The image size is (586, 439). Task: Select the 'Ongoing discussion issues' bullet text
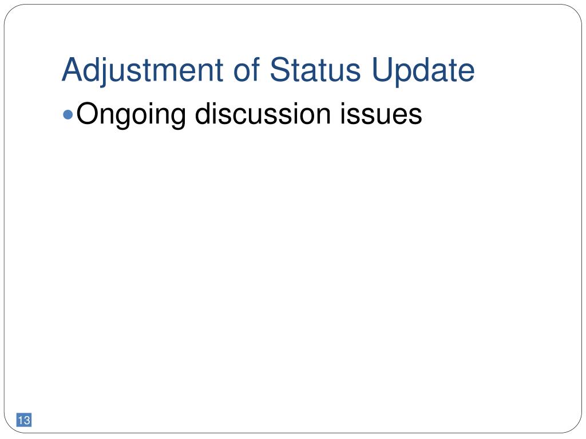[x=249, y=115]
